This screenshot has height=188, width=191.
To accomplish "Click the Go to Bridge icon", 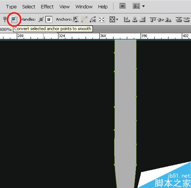I will [123, 6].
